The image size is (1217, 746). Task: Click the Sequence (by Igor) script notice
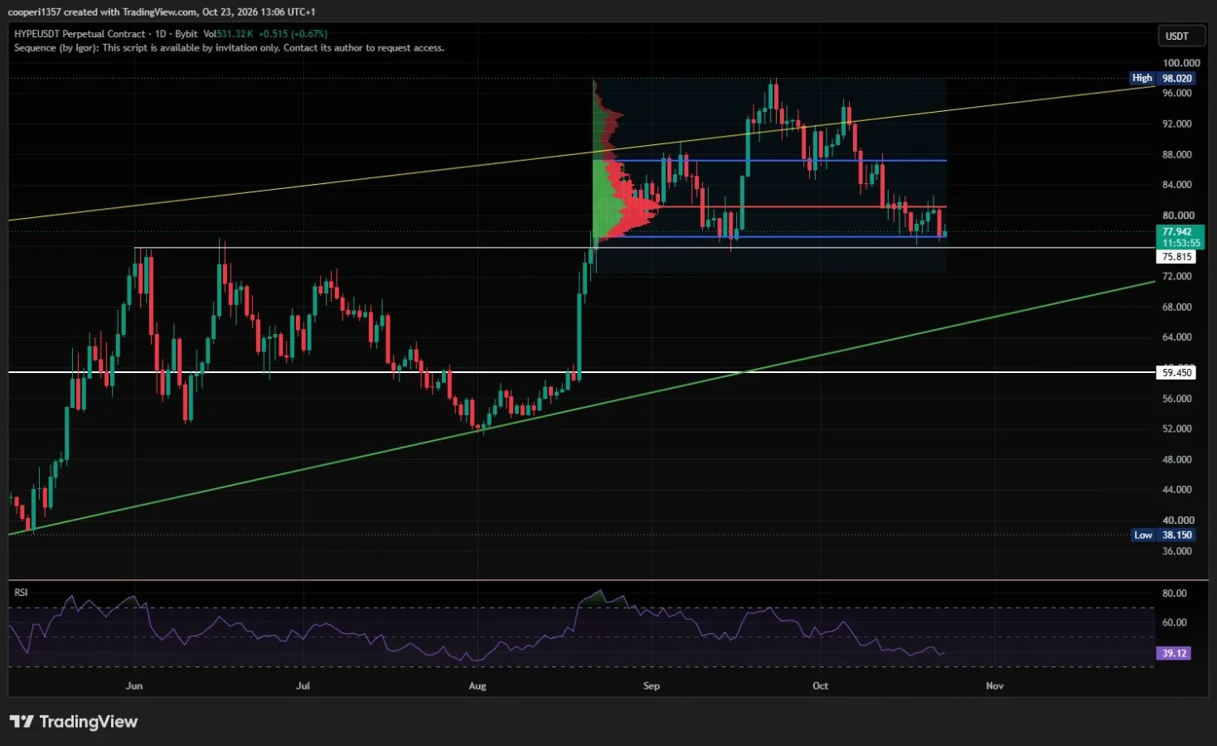(229, 48)
